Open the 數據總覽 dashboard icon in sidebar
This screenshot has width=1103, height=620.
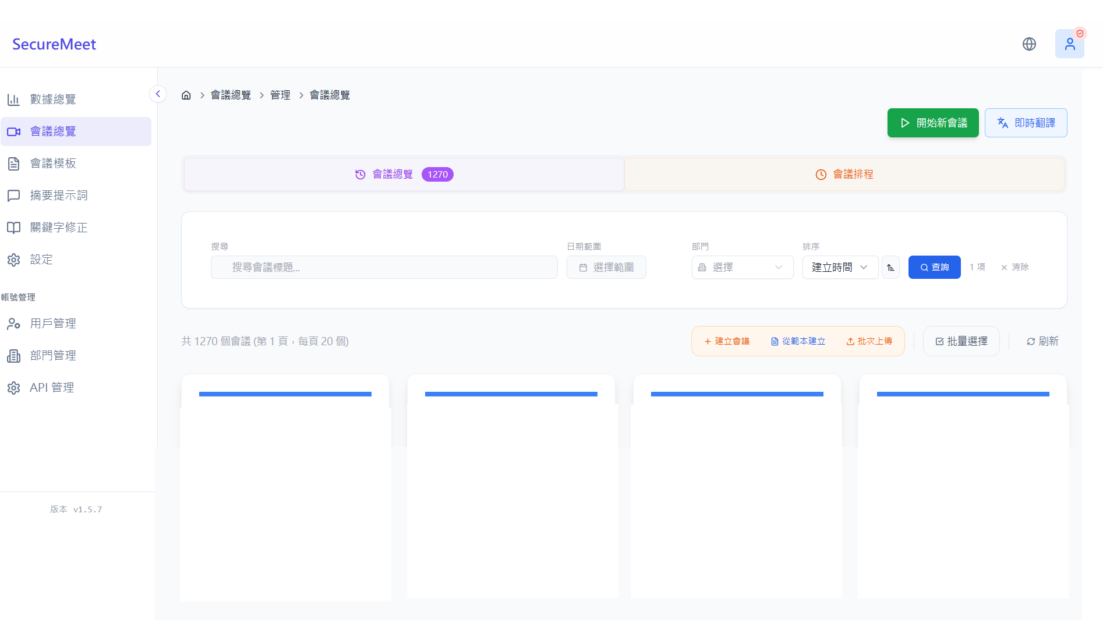[x=14, y=99]
